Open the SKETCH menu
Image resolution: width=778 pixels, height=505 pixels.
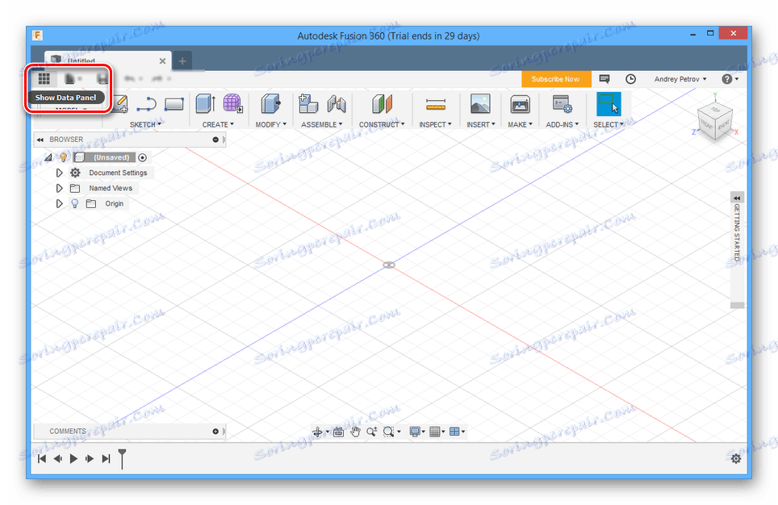145,124
